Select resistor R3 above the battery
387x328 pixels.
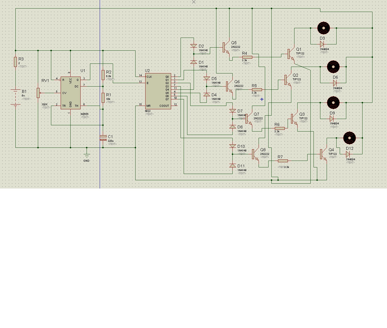click(x=15, y=62)
